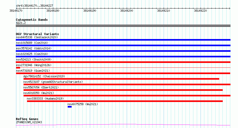
Task: Click ruler position 38144190
Action: pyautogui.click(x=90, y=11)
